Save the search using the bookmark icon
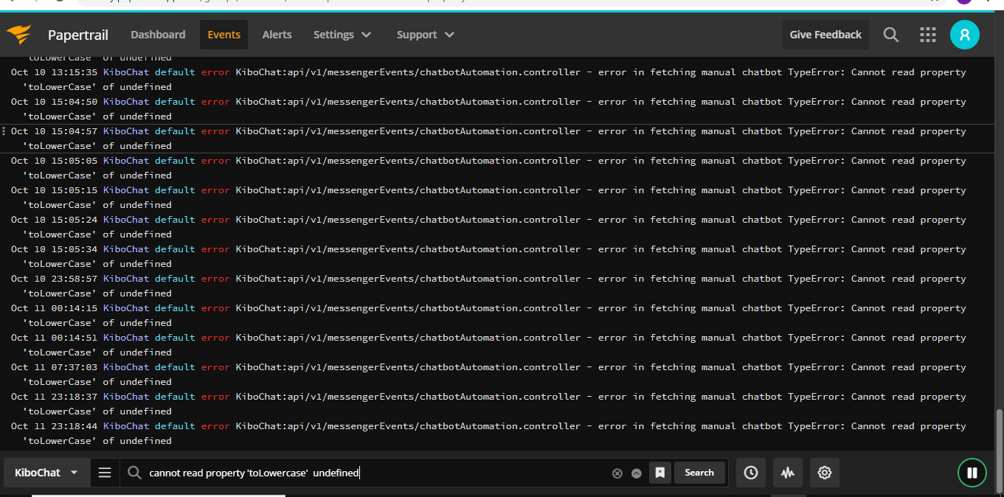 659,473
